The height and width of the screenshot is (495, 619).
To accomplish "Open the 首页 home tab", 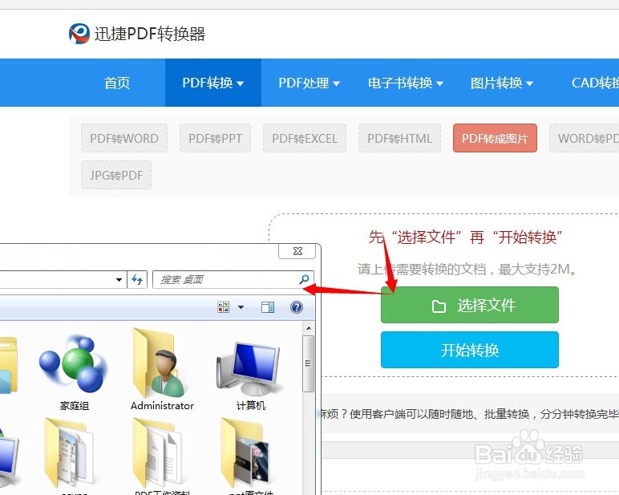I will pos(117,83).
